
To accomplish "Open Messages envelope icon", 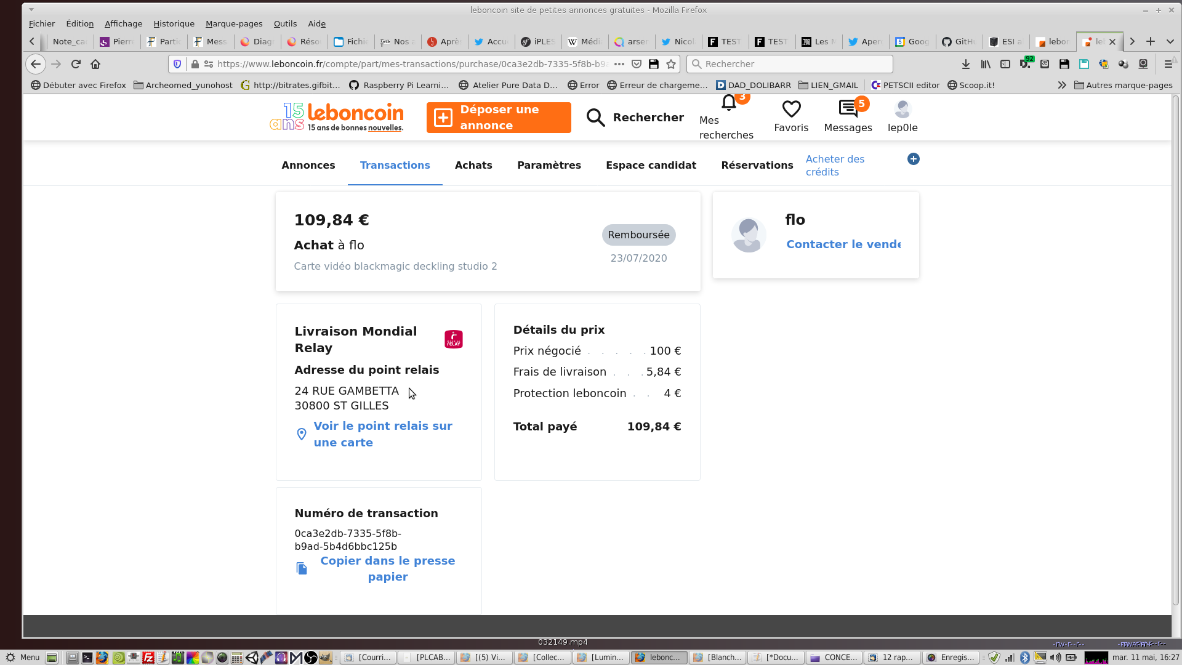I will point(848,110).
